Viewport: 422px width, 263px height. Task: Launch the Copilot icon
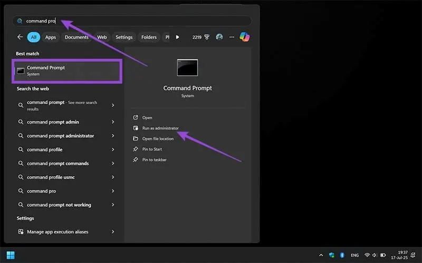point(244,37)
